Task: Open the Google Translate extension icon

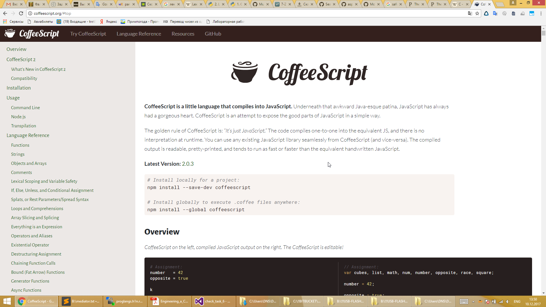Action: click(495, 13)
